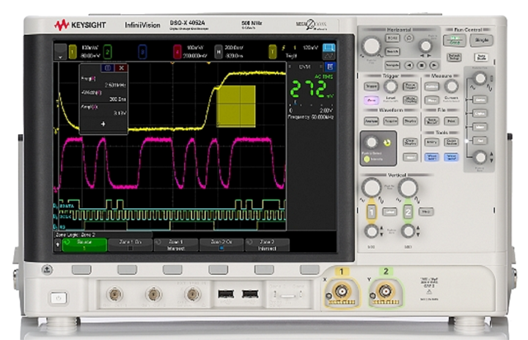Image resolution: width=528 pixels, height=340 pixels.
Task: Push the Clear Display key
Action: click(x=410, y=142)
